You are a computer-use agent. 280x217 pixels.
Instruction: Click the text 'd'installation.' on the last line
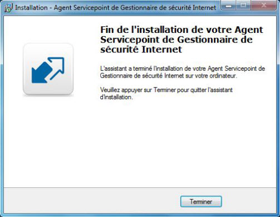pos(116,97)
